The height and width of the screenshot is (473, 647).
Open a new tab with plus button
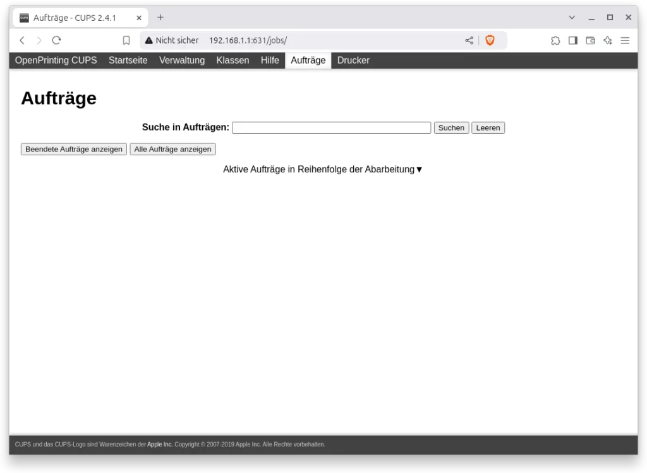pyautogui.click(x=160, y=18)
